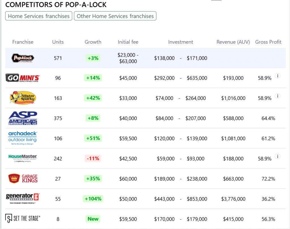Click the 61.2% gross profit value

click(x=268, y=139)
